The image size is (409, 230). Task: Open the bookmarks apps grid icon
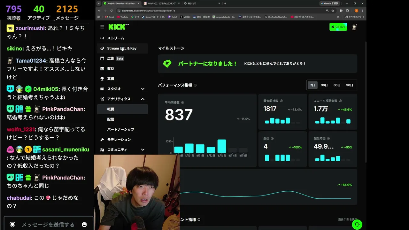click(99, 17)
